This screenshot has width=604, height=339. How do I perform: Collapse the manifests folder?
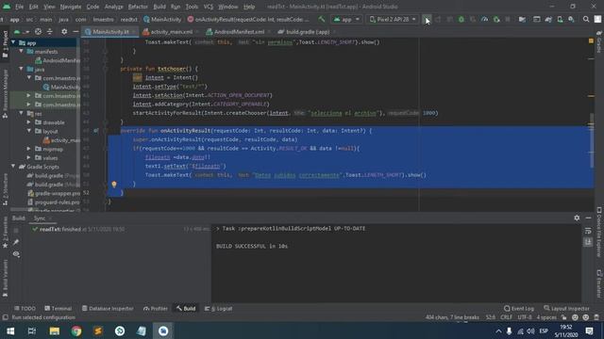[x=22, y=52]
